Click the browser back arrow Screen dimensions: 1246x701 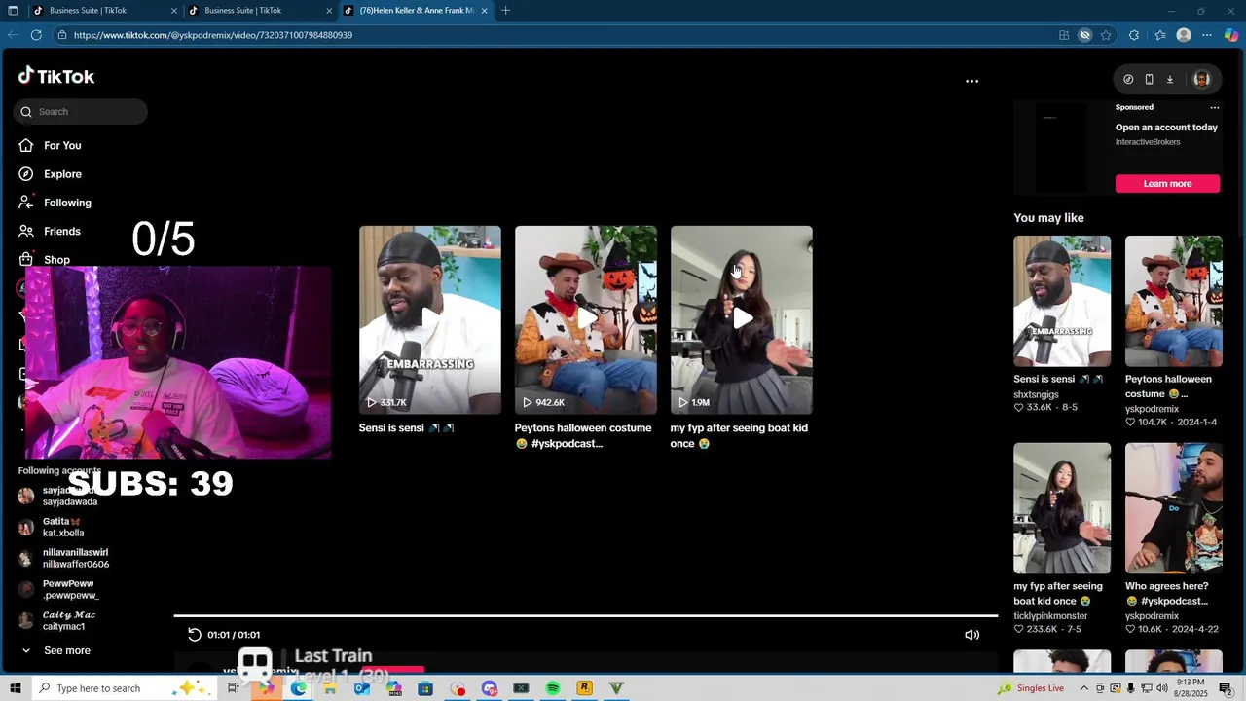coord(13,35)
